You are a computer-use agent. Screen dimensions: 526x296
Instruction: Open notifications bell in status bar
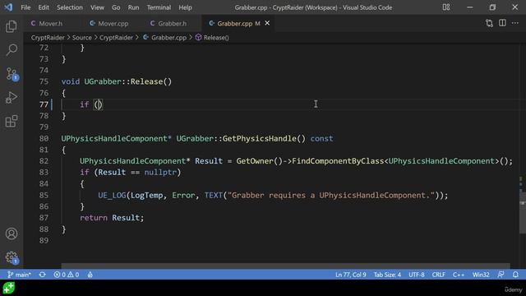(515, 275)
